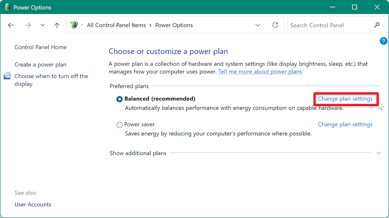389x218 pixels.
Task: Expand the address bar history dropdown
Action: [x=258, y=25]
